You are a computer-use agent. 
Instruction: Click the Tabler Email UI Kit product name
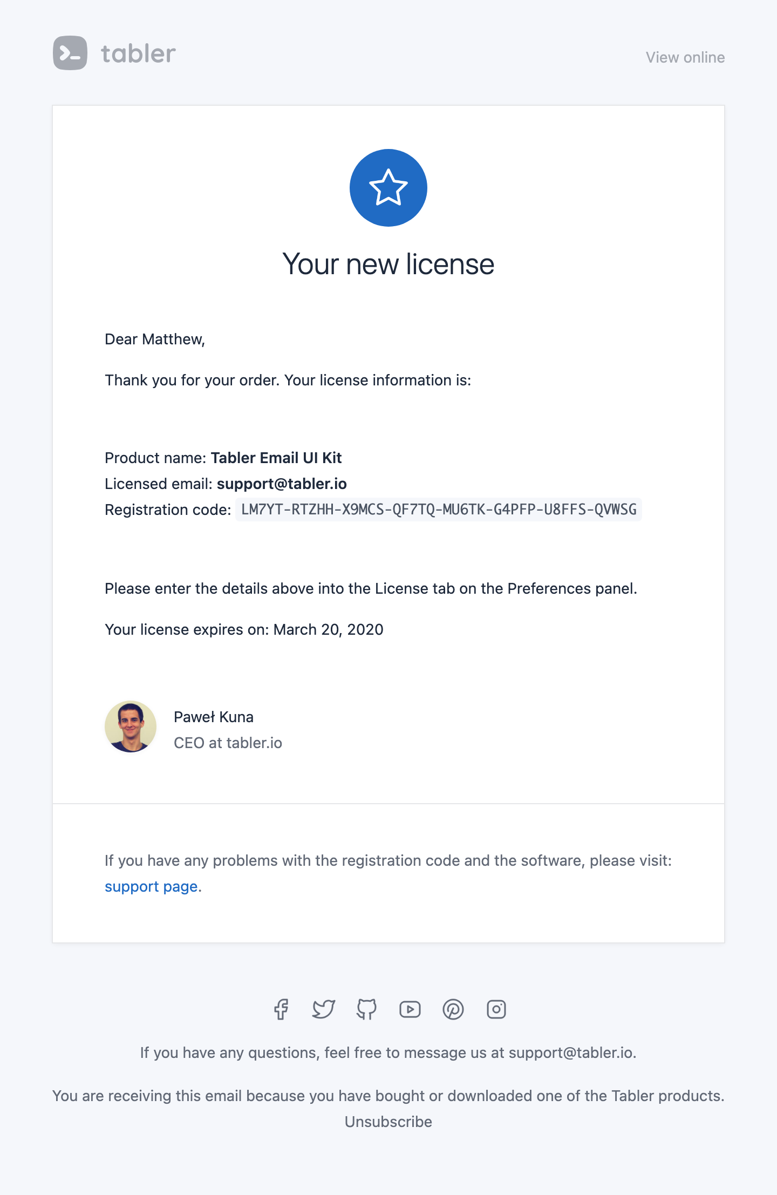(276, 458)
